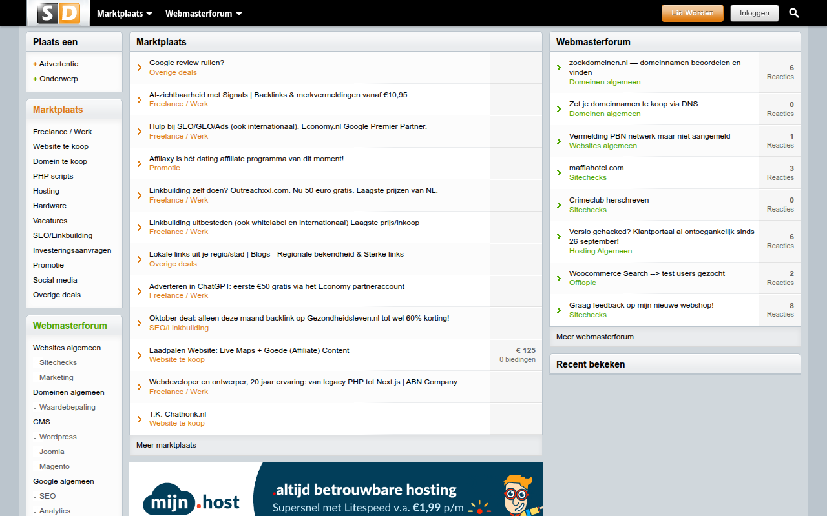Screen dimensions: 827x516
Task: Select Freelance / Werk in sidebar Marktplaats menu
Action: 63,132
